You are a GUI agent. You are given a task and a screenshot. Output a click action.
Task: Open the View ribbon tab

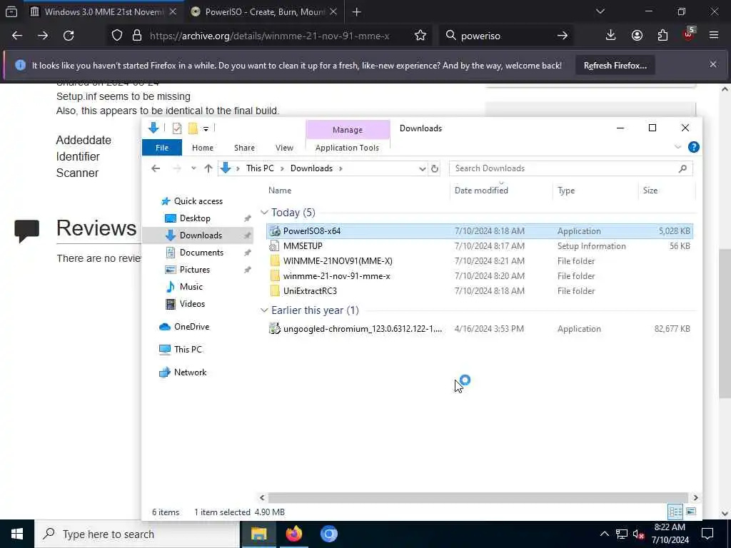coord(284,148)
